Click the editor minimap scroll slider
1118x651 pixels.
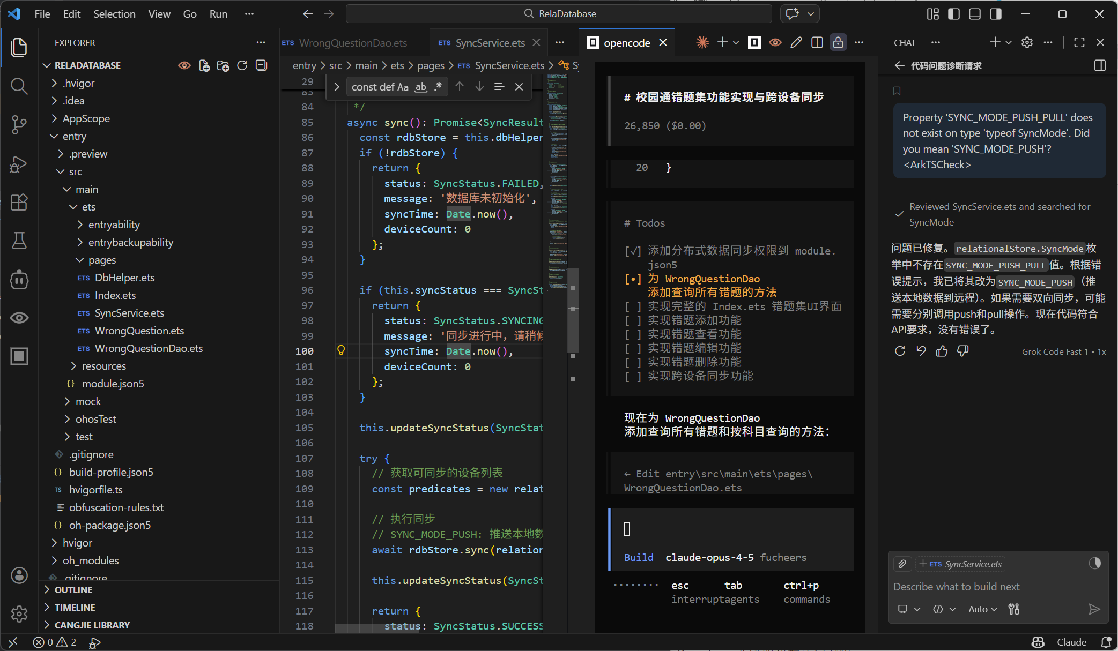(573, 311)
